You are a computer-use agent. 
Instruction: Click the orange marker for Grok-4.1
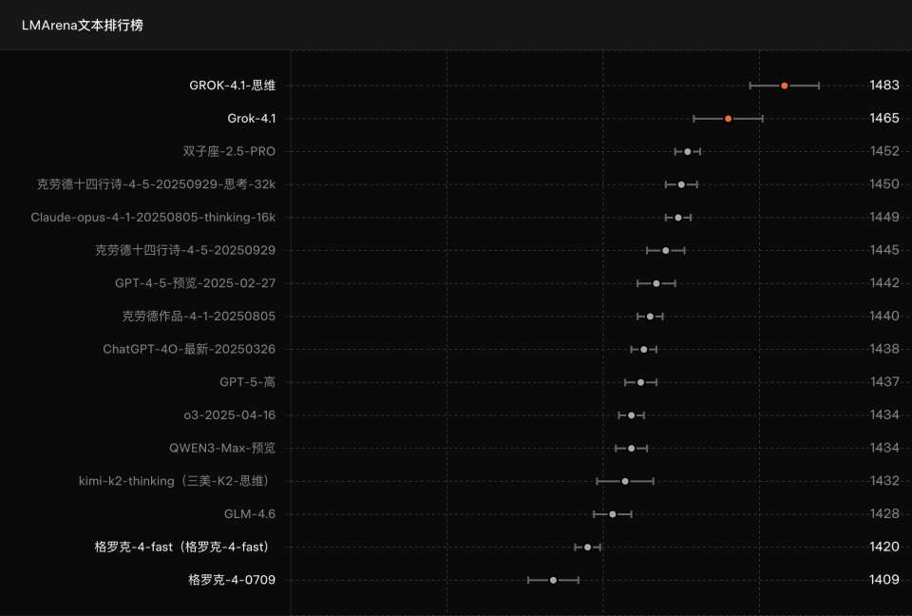728,118
